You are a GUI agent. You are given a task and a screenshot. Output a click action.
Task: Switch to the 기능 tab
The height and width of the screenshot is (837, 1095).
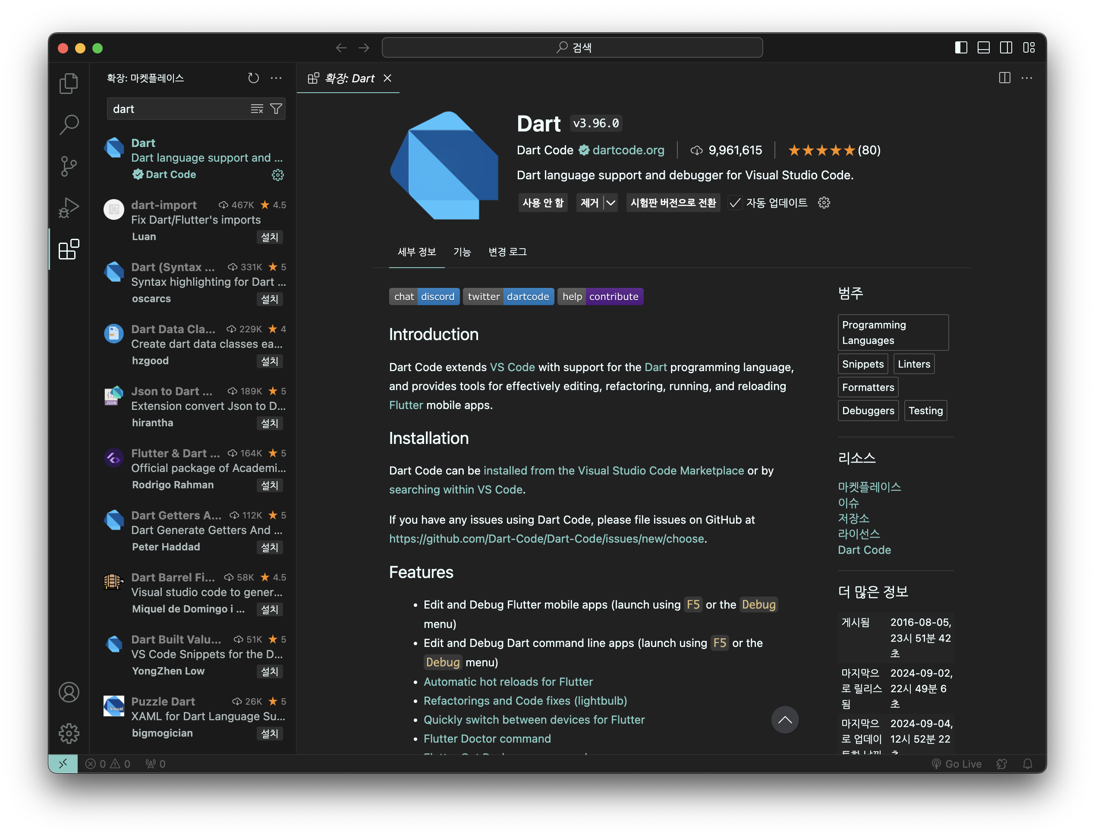(462, 252)
